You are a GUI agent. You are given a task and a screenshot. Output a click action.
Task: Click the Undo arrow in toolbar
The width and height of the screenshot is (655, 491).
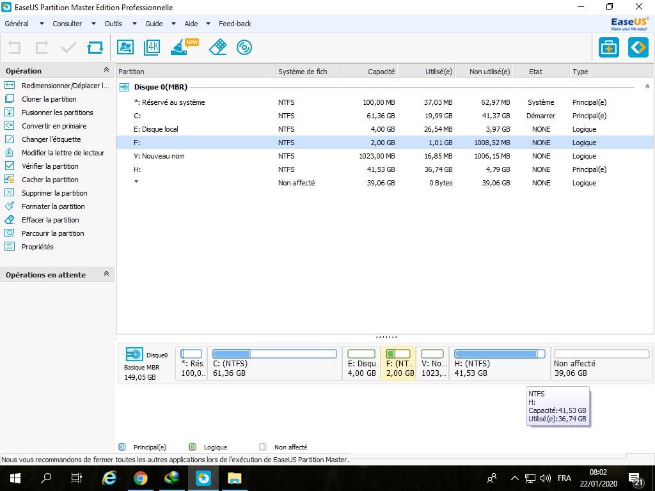[14, 47]
